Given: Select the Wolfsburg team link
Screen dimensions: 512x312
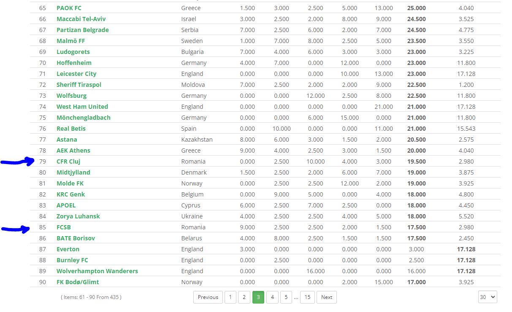Looking at the screenshot, I should pos(71,96).
